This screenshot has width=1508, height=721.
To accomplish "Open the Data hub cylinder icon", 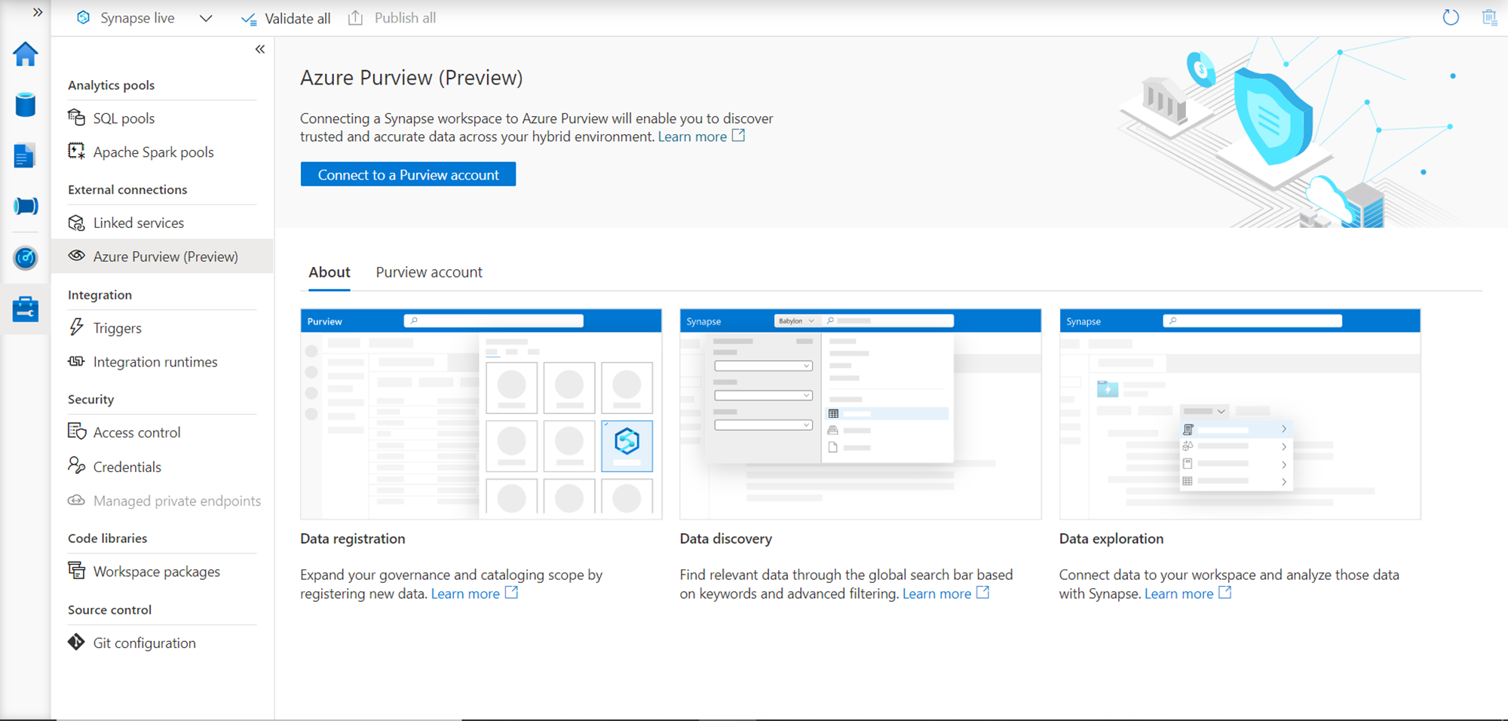I will [x=26, y=105].
